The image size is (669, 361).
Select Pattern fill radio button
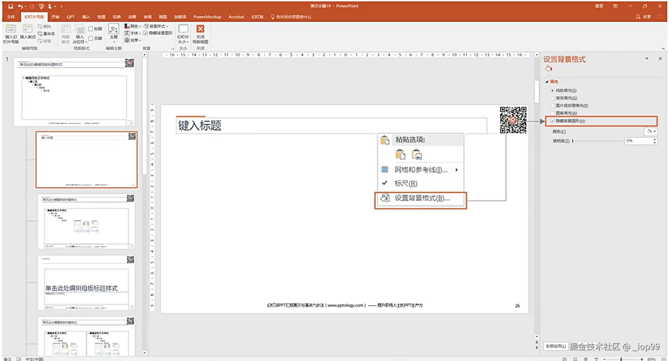pyautogui.click(x=553, y=113)
